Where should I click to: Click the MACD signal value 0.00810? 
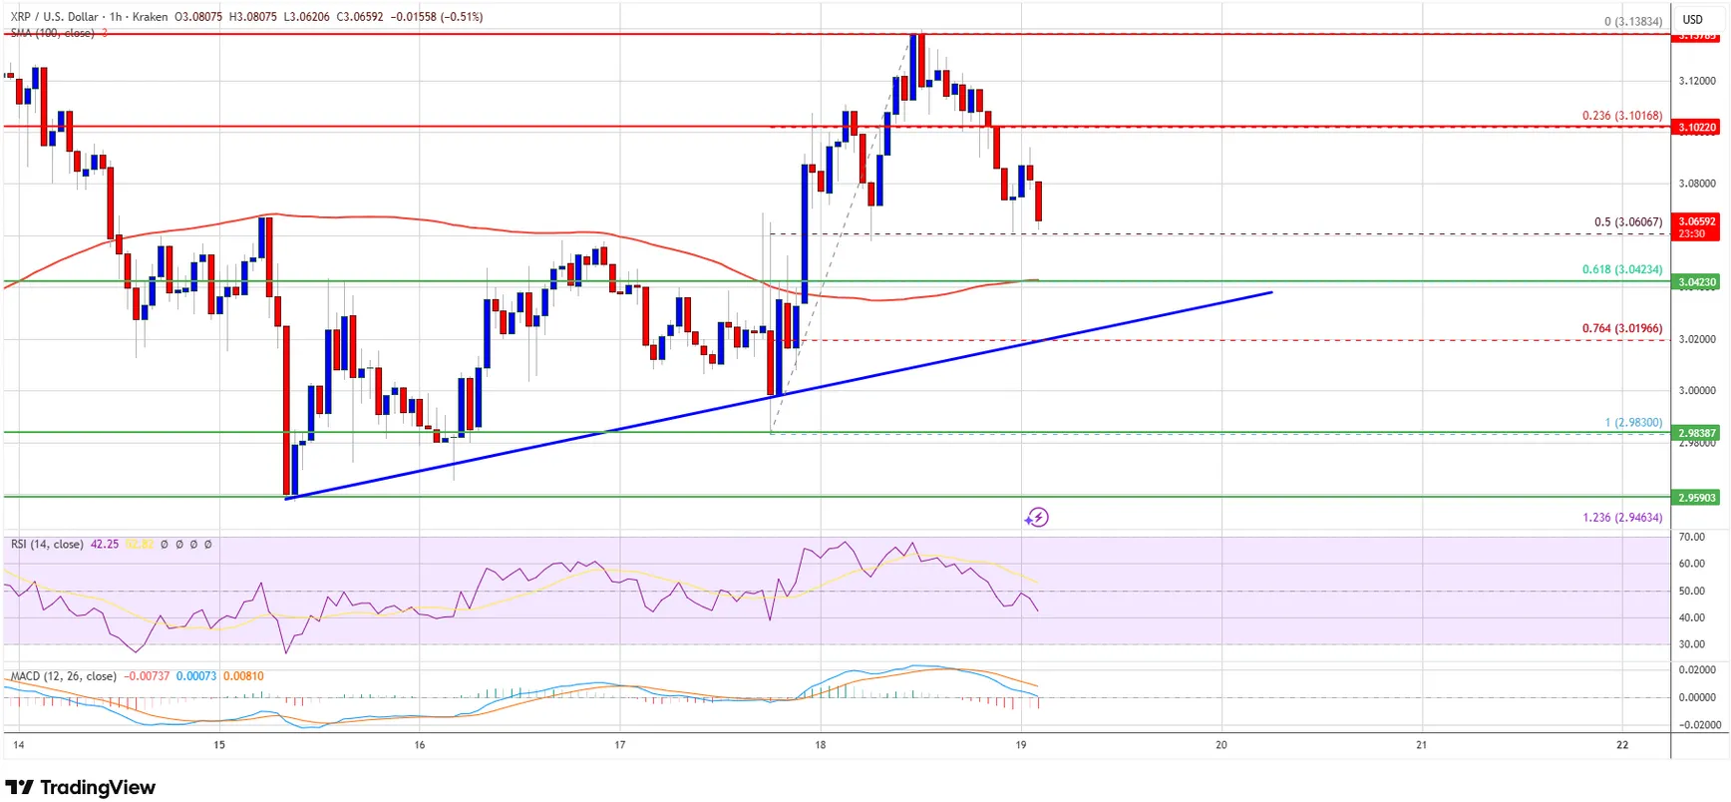[243, 676]
